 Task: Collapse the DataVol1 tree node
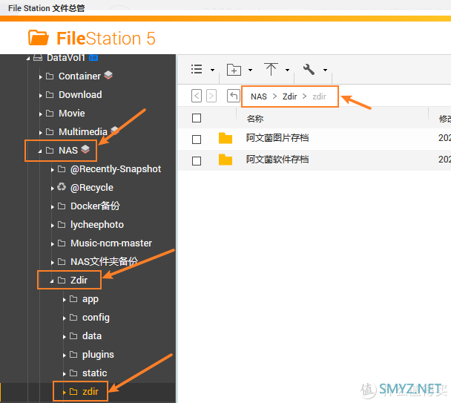28,59
